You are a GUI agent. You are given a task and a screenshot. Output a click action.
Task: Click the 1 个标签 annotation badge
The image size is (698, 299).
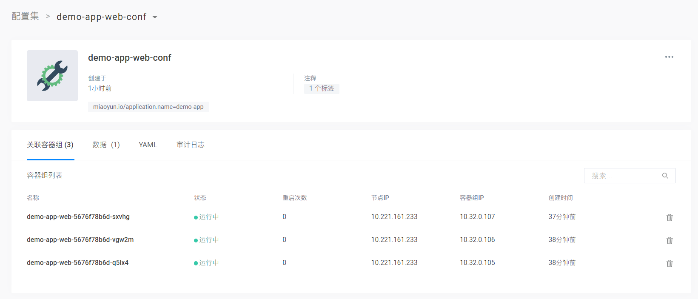tap(322, 88)
